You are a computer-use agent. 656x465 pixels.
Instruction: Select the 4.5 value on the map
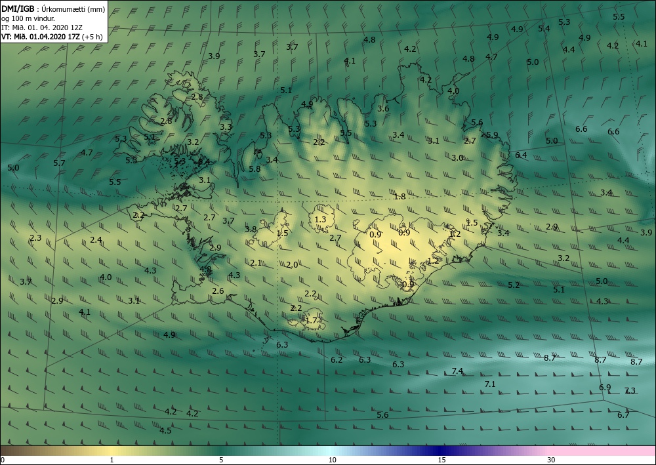pyautogui.click(x=165, y=431)
